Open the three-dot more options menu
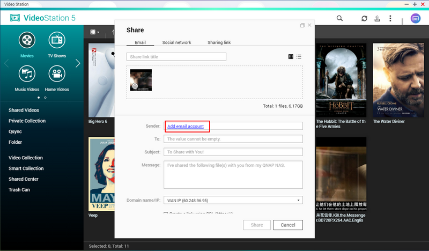This screenshot has width=429, height=251. 390,18
